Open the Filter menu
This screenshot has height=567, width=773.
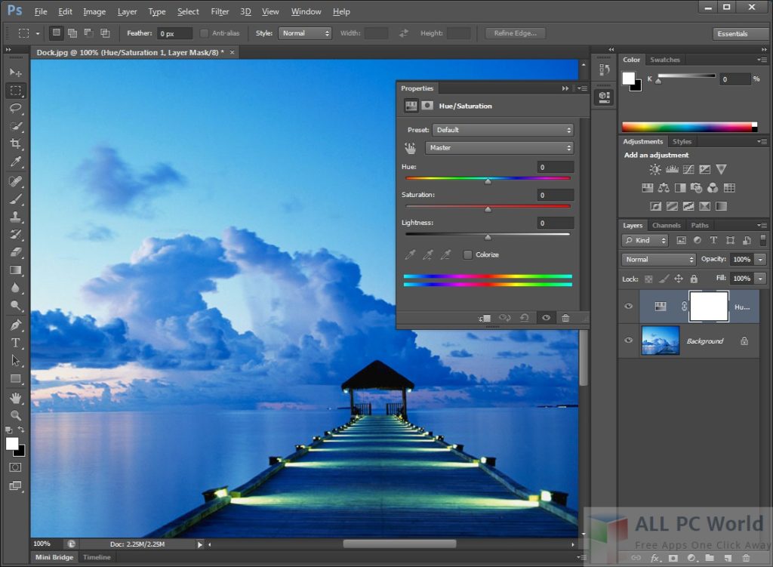[x=220, y=11]
